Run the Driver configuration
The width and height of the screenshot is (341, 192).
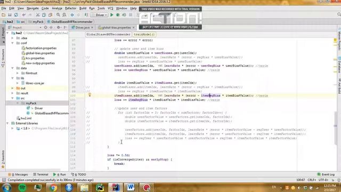point(112,15)
